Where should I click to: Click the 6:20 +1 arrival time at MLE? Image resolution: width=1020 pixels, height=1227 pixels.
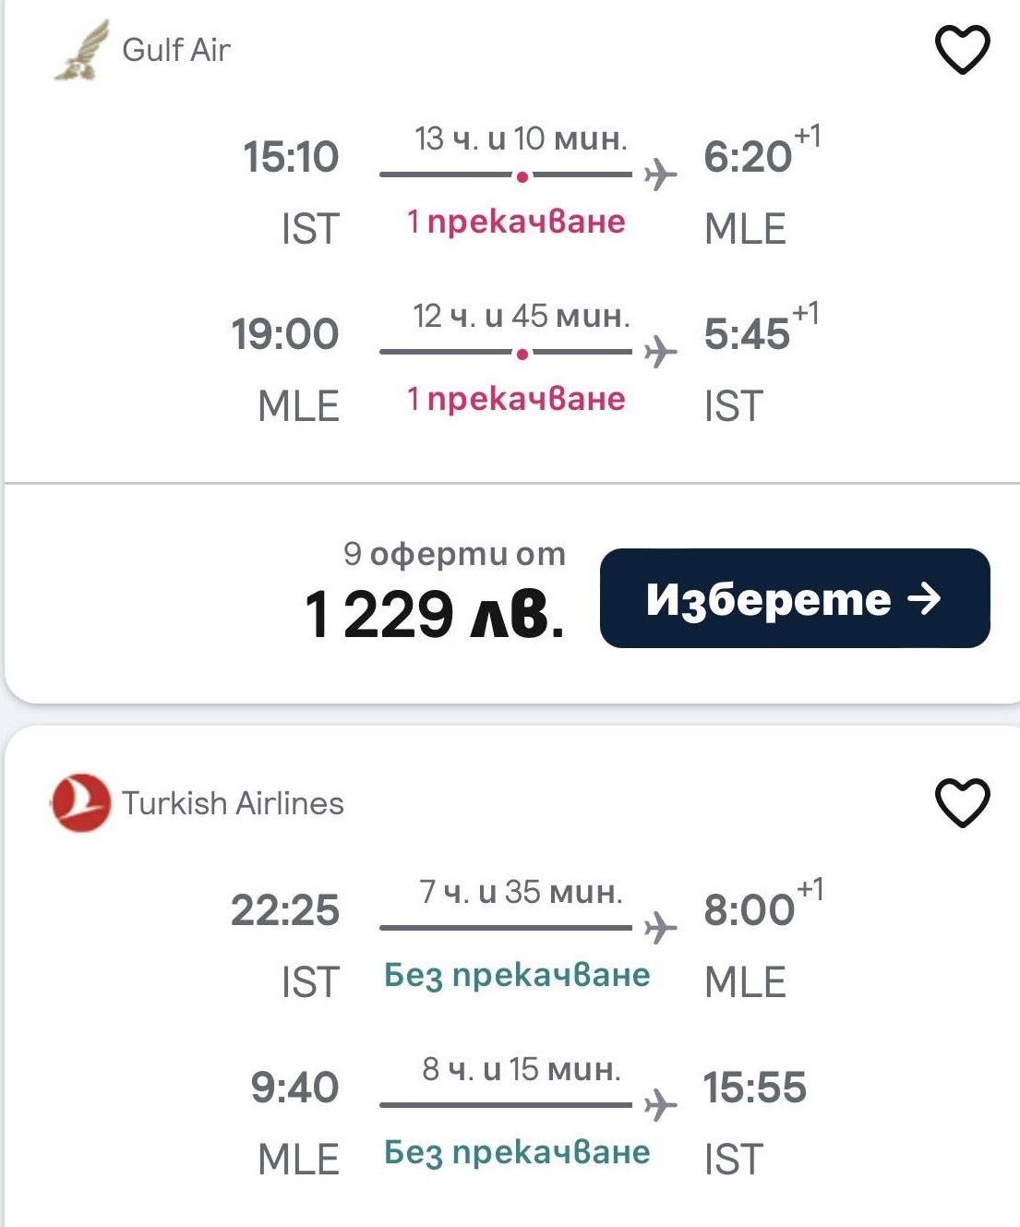(760, 155)
